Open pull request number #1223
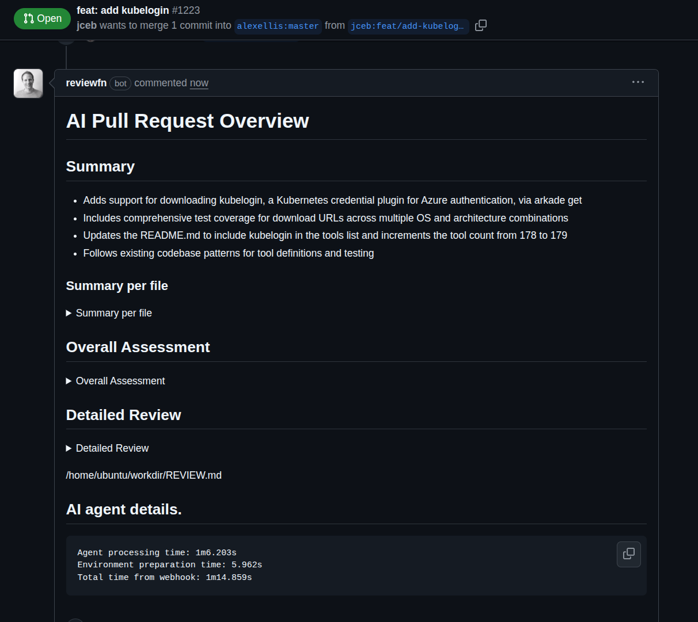The width and height of the screenshot is (698, 622). (x=185, y=10)
